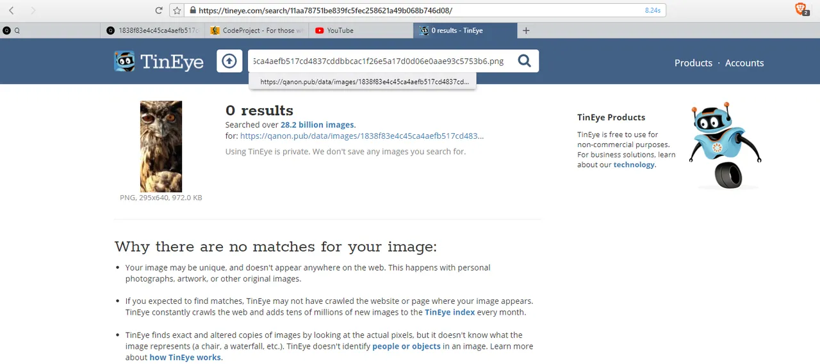The image size is (820, 364).
Task: Bookmark the page using the star icon
Action: pos(177,10)
